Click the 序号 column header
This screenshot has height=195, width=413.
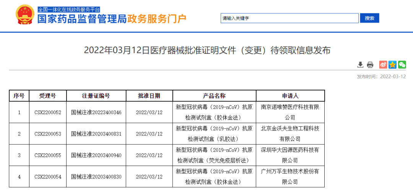coord(19,96)
